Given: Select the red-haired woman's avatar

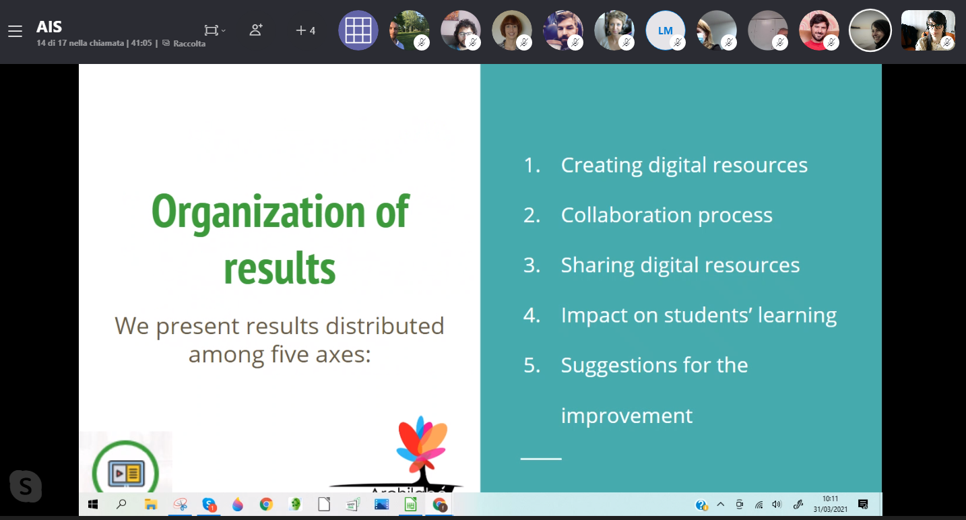Looking at the screenshot, I should tap(512, 30).
